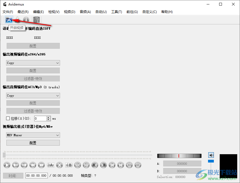This screenshot has height=183, width=240.
Task: Open the 工具(T) menu
Action: (117, 12)
